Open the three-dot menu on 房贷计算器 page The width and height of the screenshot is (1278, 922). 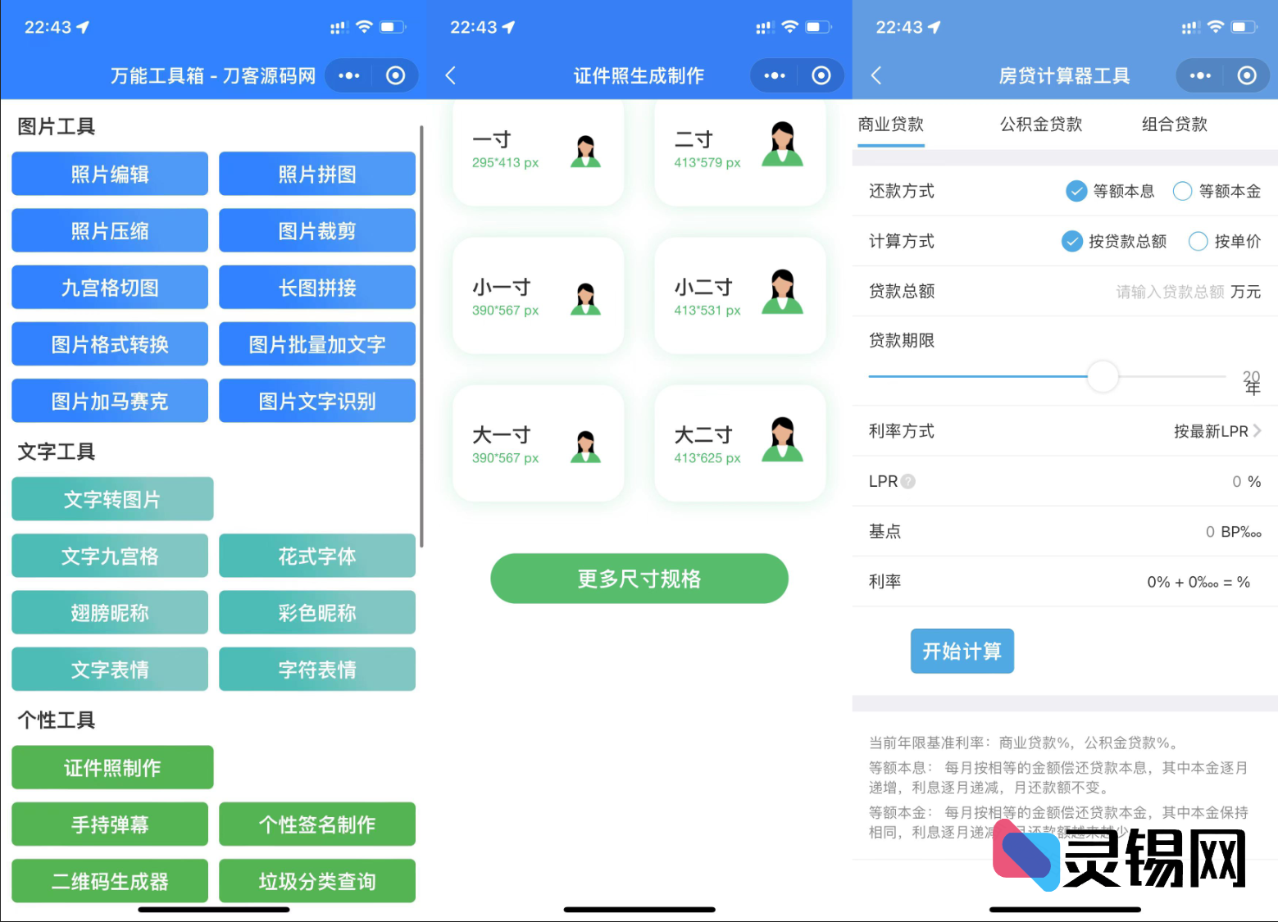[1198, 75]
